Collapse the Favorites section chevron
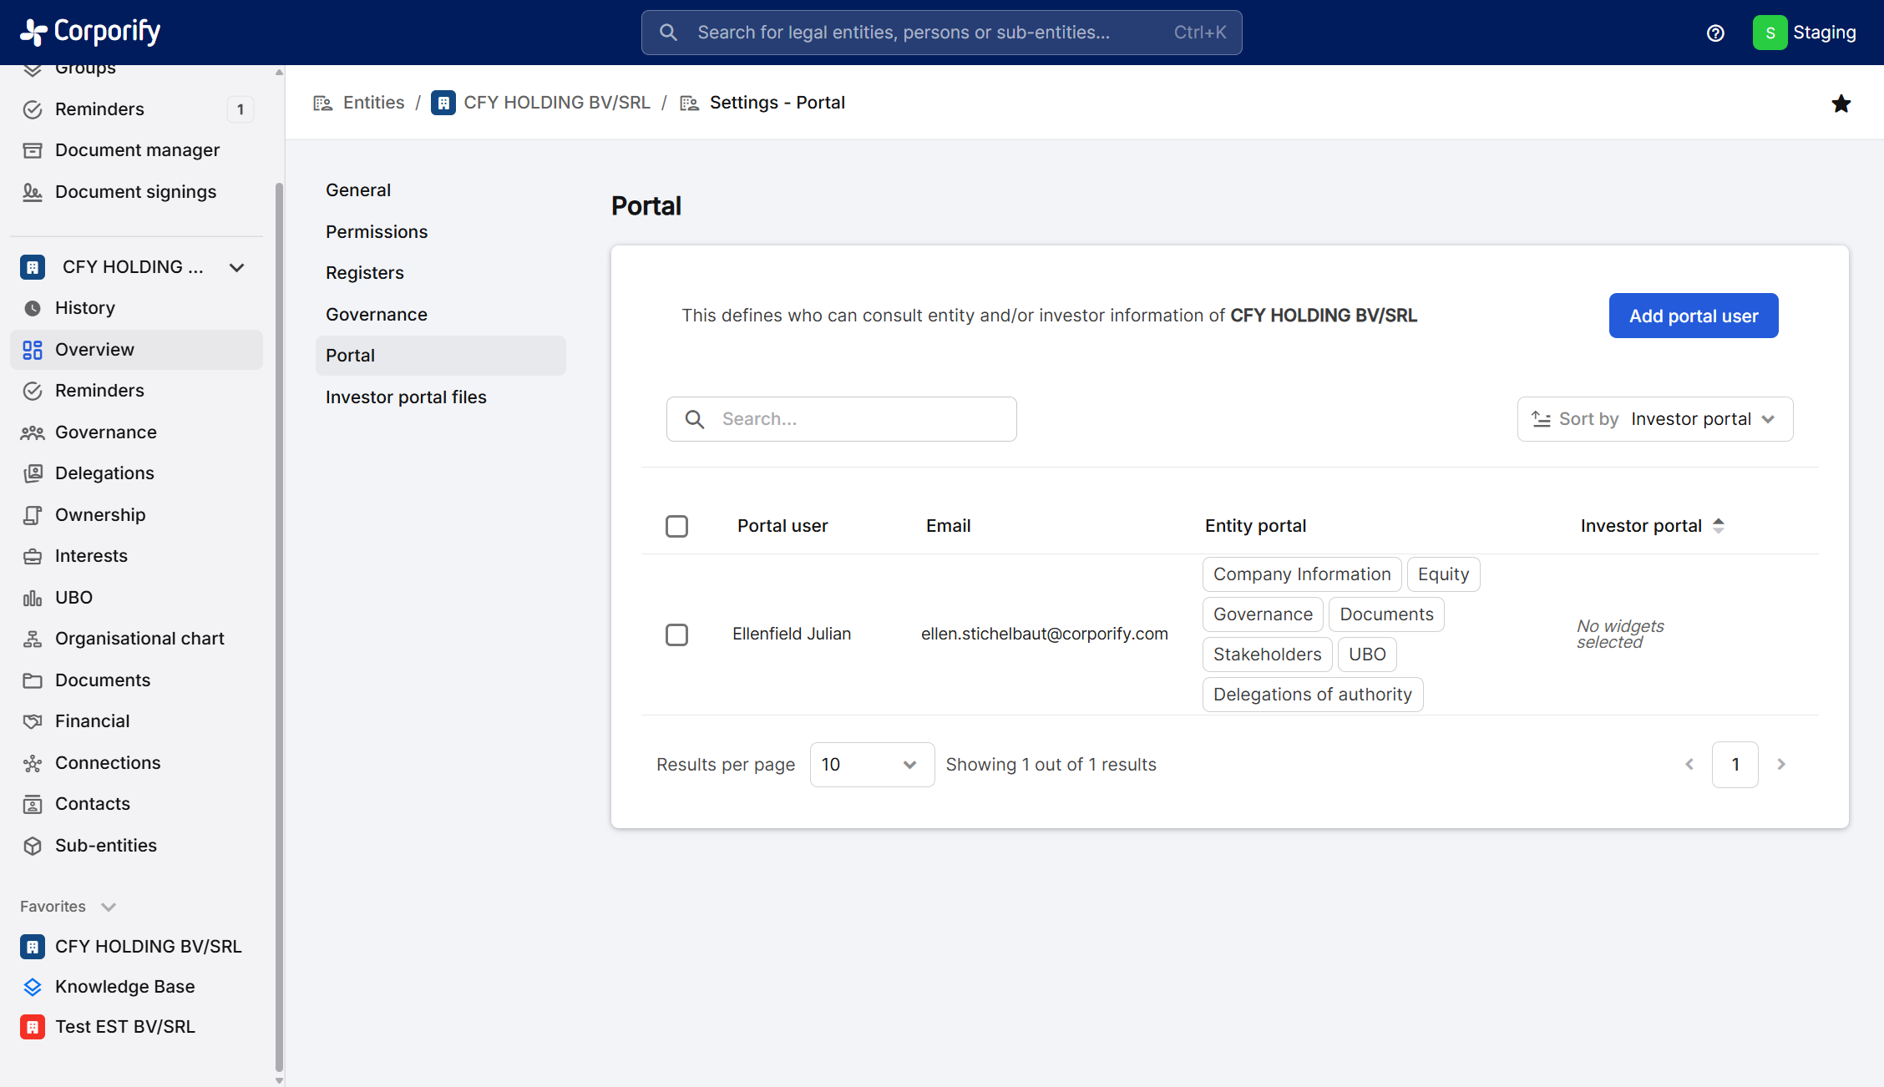The height and width of the screenshot is (1087, 1884). tap(109, 907)
